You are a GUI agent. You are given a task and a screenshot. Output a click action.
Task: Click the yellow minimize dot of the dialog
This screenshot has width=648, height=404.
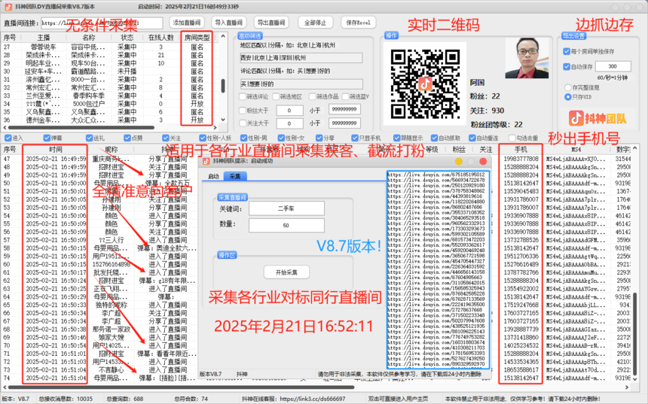tap(458, 161)
